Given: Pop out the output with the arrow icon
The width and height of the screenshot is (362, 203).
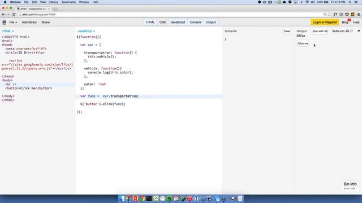Looking at the screenshot, I should pos(359,31).
